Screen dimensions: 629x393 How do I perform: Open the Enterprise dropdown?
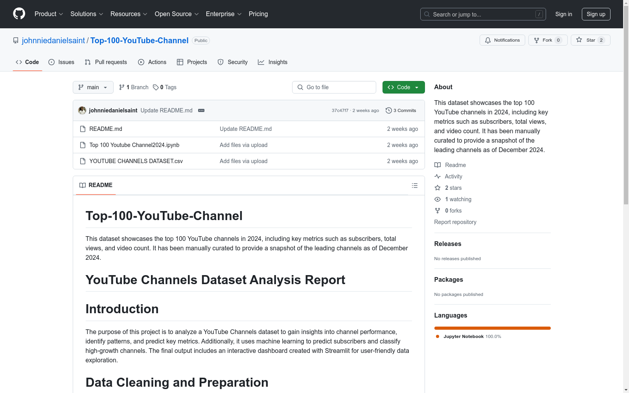click(x=224, y=14)
